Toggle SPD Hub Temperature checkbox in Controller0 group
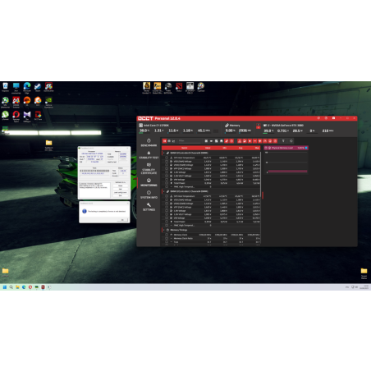Viewport: 371px width, 371px height. pos(167,158)
